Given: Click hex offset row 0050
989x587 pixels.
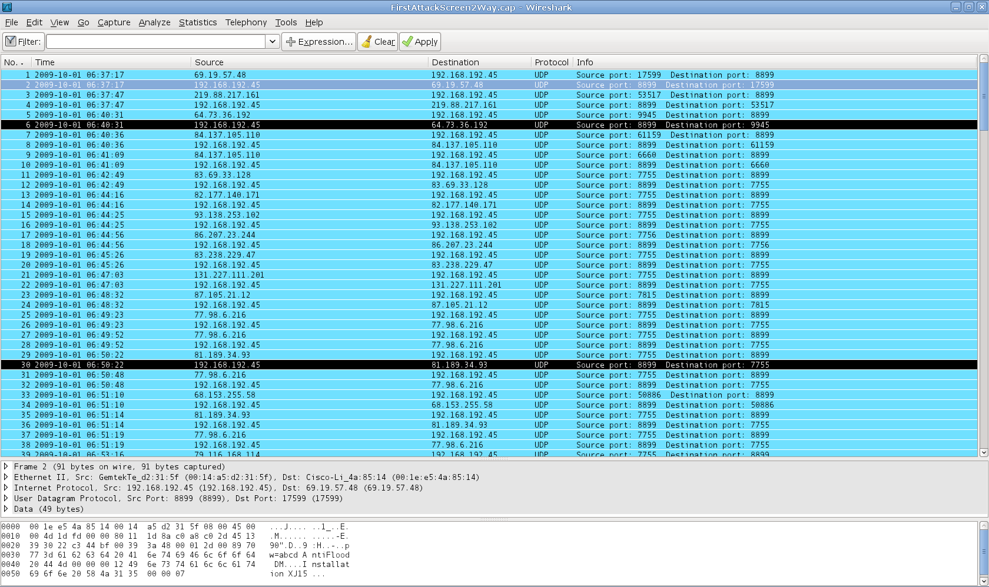Looking at the screenshot, I should [10, 573].
